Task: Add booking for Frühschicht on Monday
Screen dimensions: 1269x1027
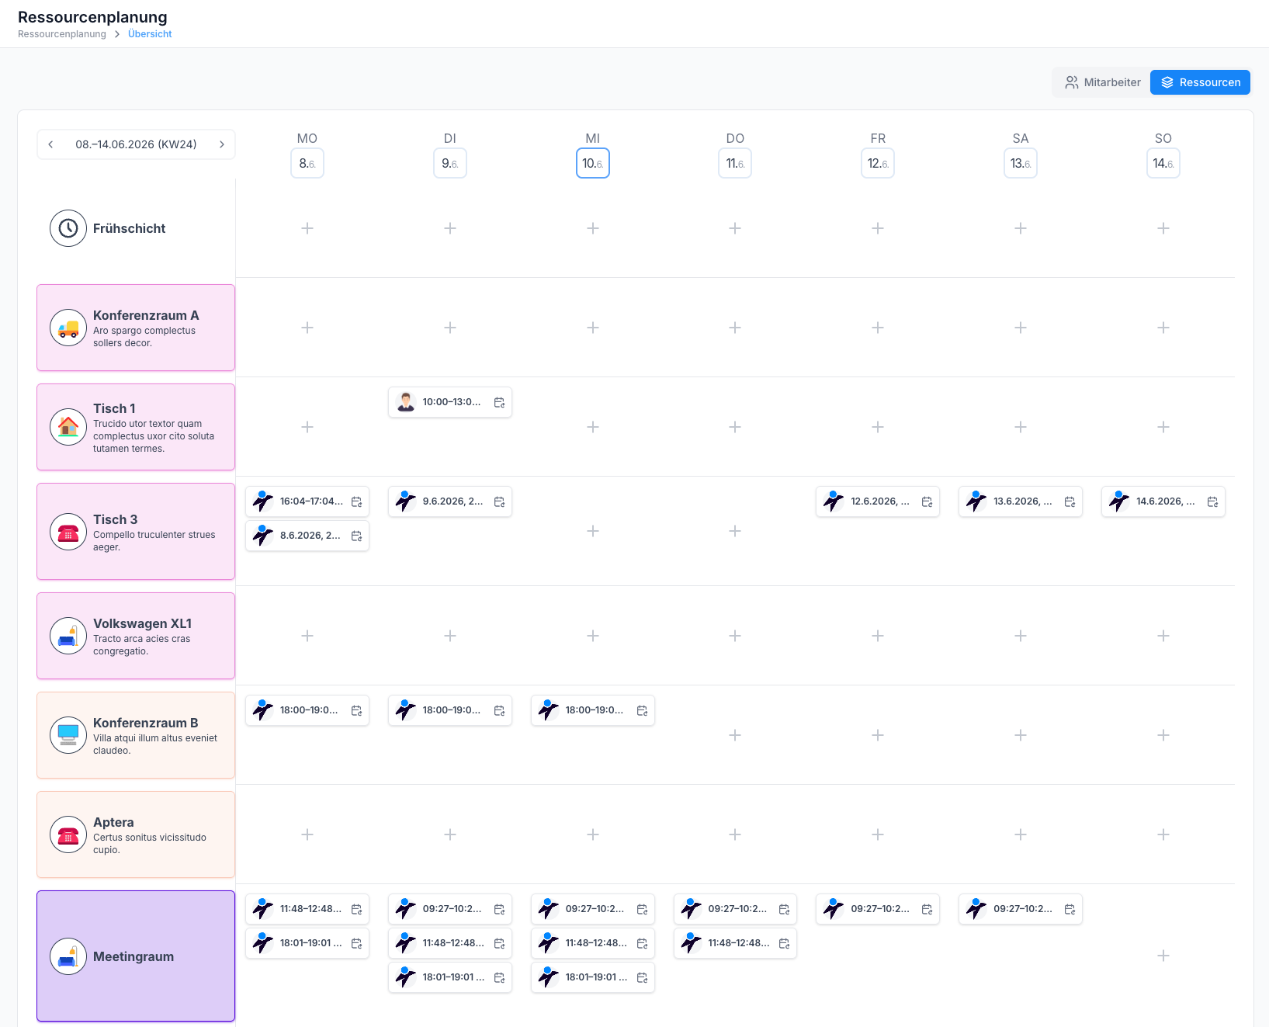Action: pos(307,228)
